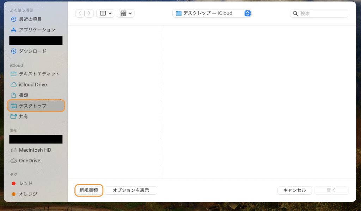Expand the grid grouping options dropdown
The image size is (361, 211).
pyautogui.click(x=126, y=13)
